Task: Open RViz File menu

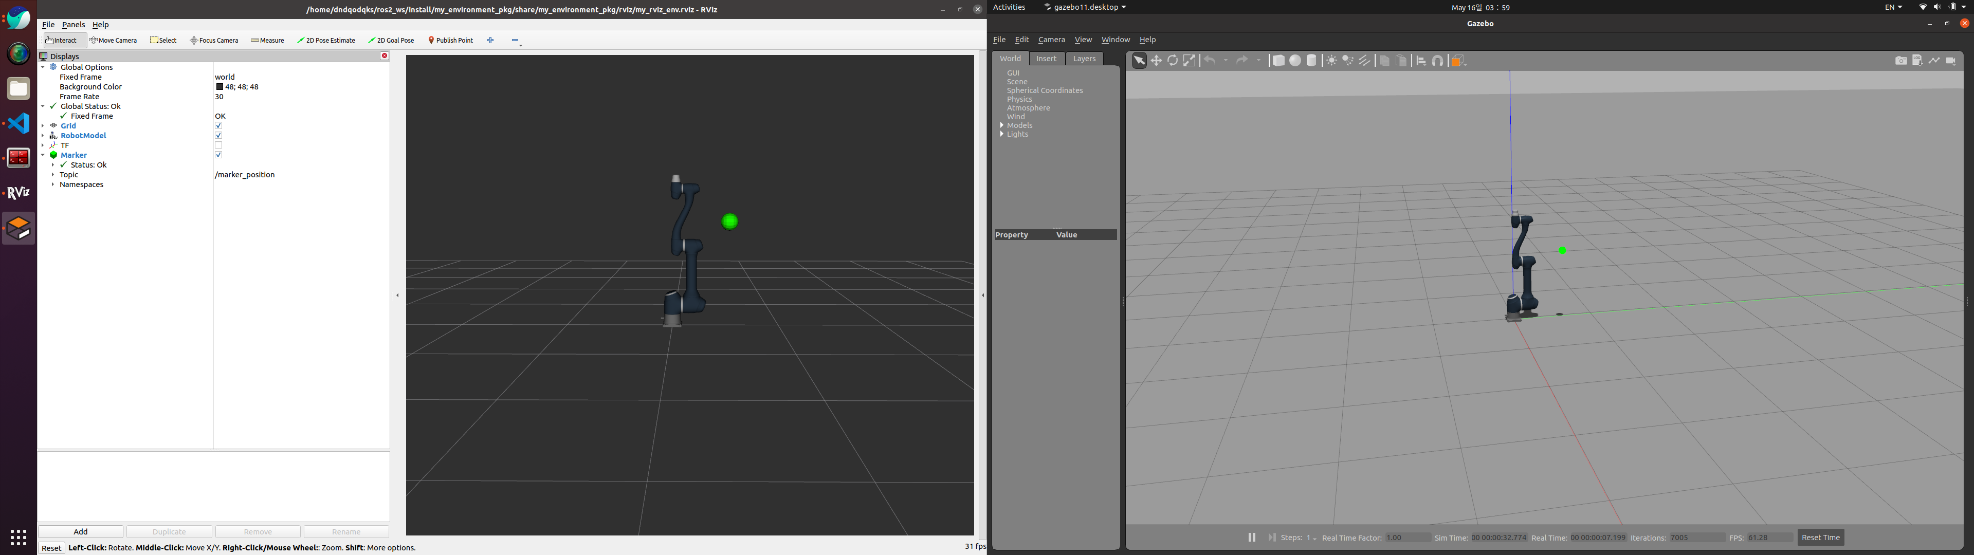Action: (x=48, y=25)
